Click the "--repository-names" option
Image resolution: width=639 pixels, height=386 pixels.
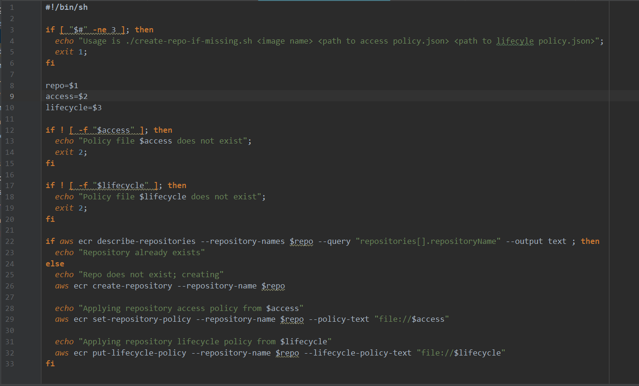pyautogui.click(x=243, y=242)
